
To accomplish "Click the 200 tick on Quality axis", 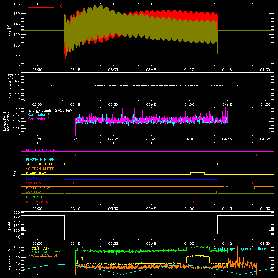I will [x=17, y=221].
